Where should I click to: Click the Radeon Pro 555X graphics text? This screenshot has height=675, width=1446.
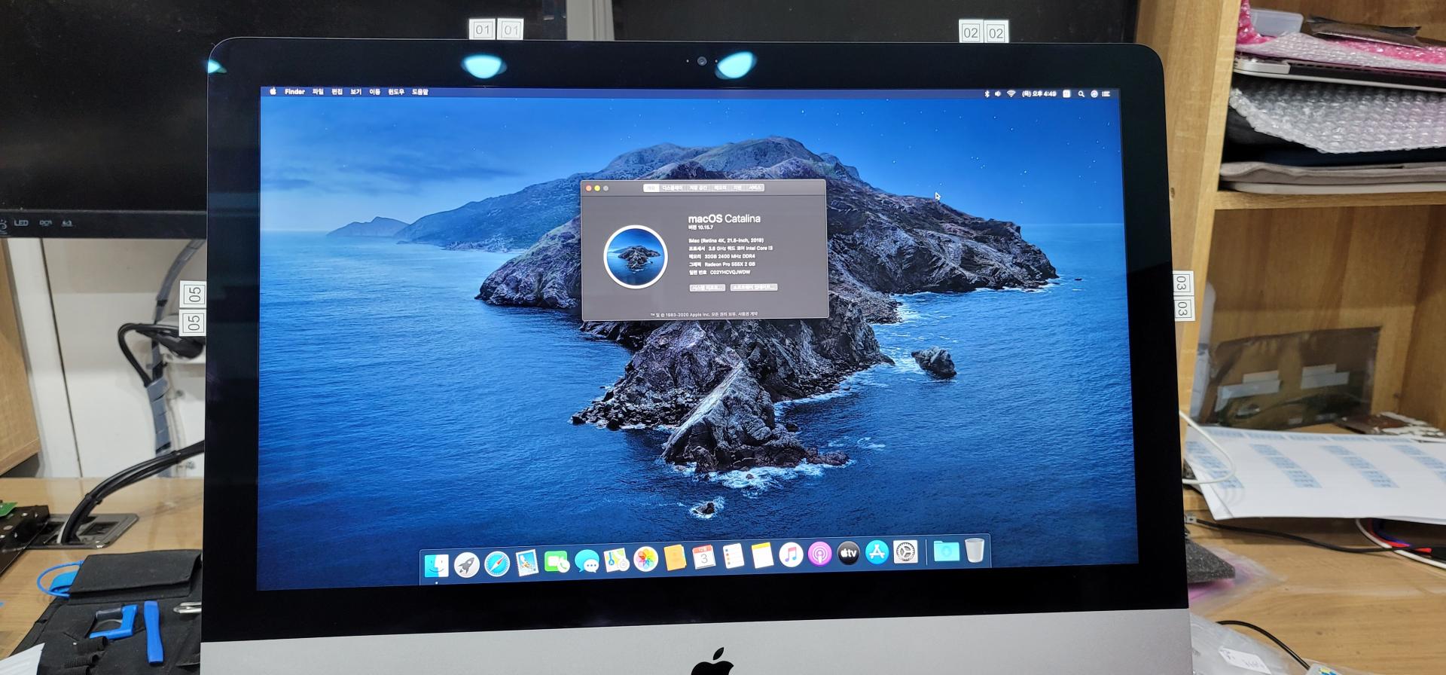pyautogui.click(x=730, y=264)
